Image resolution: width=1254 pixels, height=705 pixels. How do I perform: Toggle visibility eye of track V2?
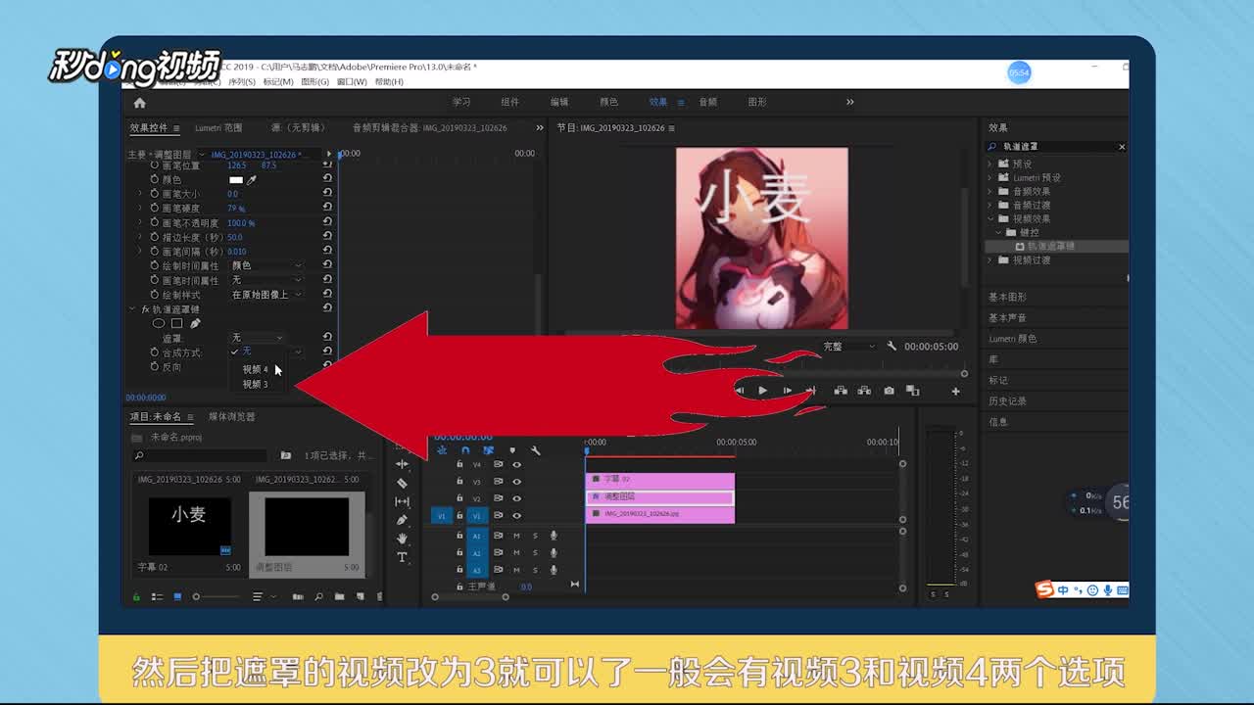click(x=516, y=498)
